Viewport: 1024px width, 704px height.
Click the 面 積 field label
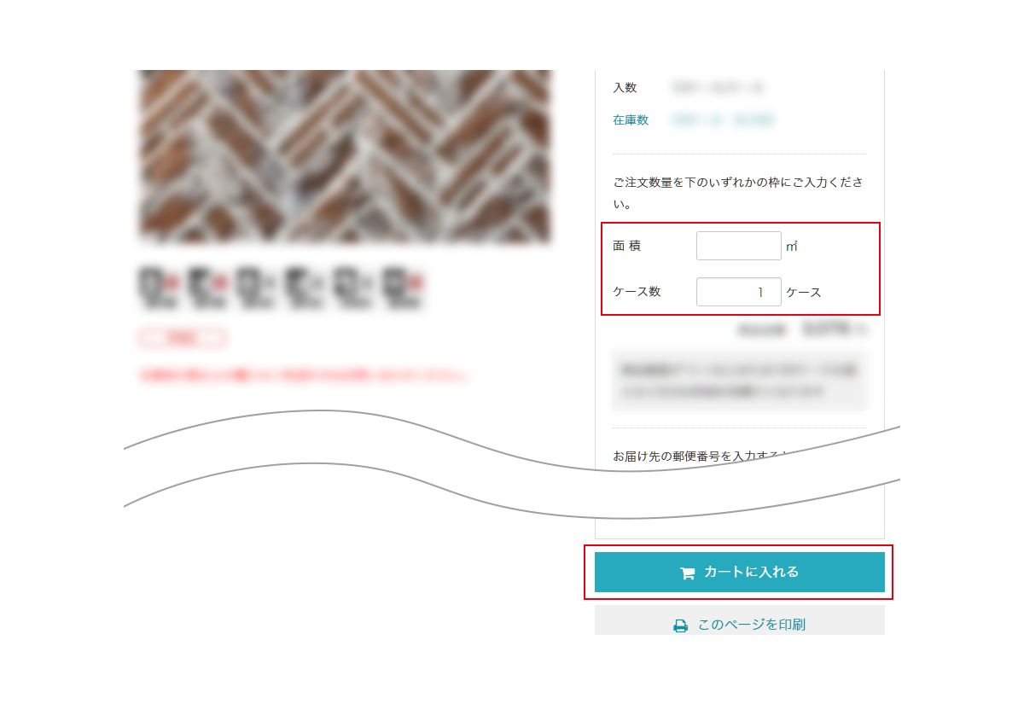point(627,246)
